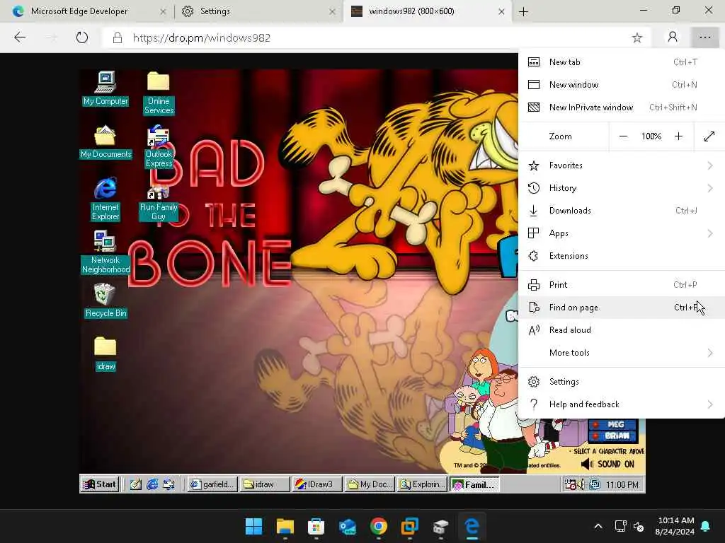Open Microsoft Store from host taskbar
Screen dimensions: 725x543
point(316,526)
